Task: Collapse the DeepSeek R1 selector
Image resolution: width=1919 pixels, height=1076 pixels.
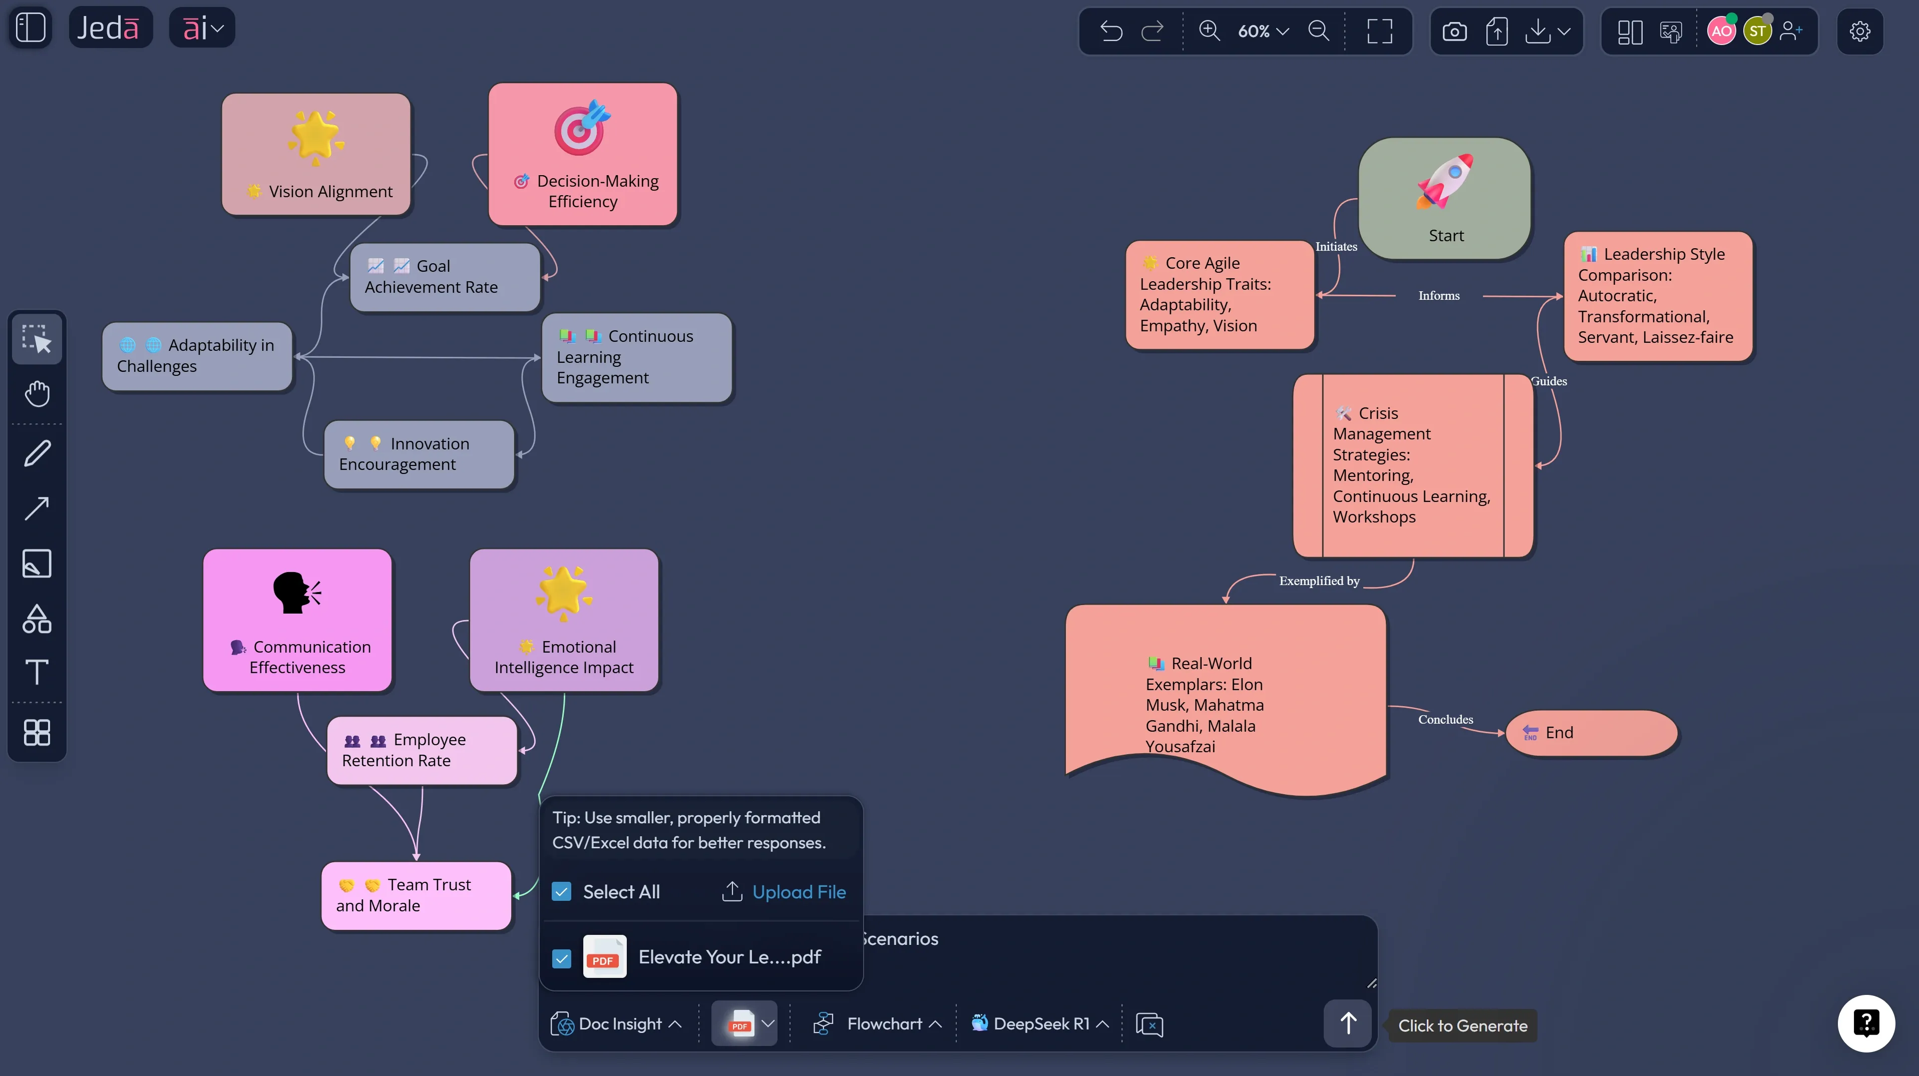Action: point(1102,1023)
